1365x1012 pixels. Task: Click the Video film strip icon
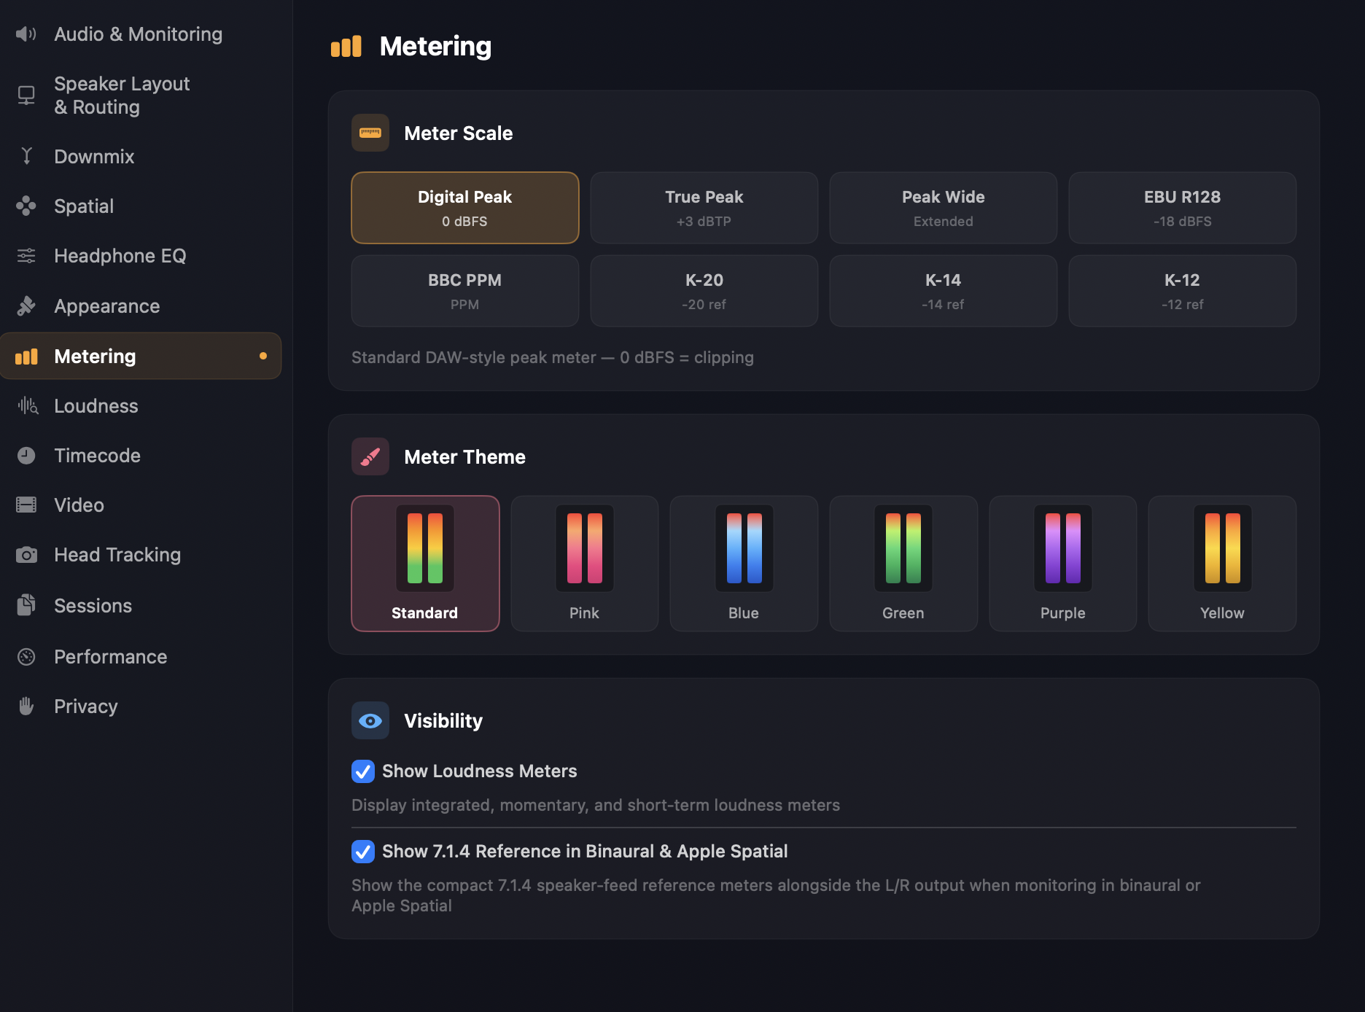pyautogui.click(x=26, y=505)
